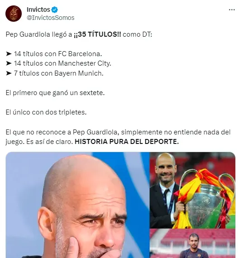Open the large Guardiola close-up photo
This screenshot has height=258, width=238.
(x=77, y=205)
